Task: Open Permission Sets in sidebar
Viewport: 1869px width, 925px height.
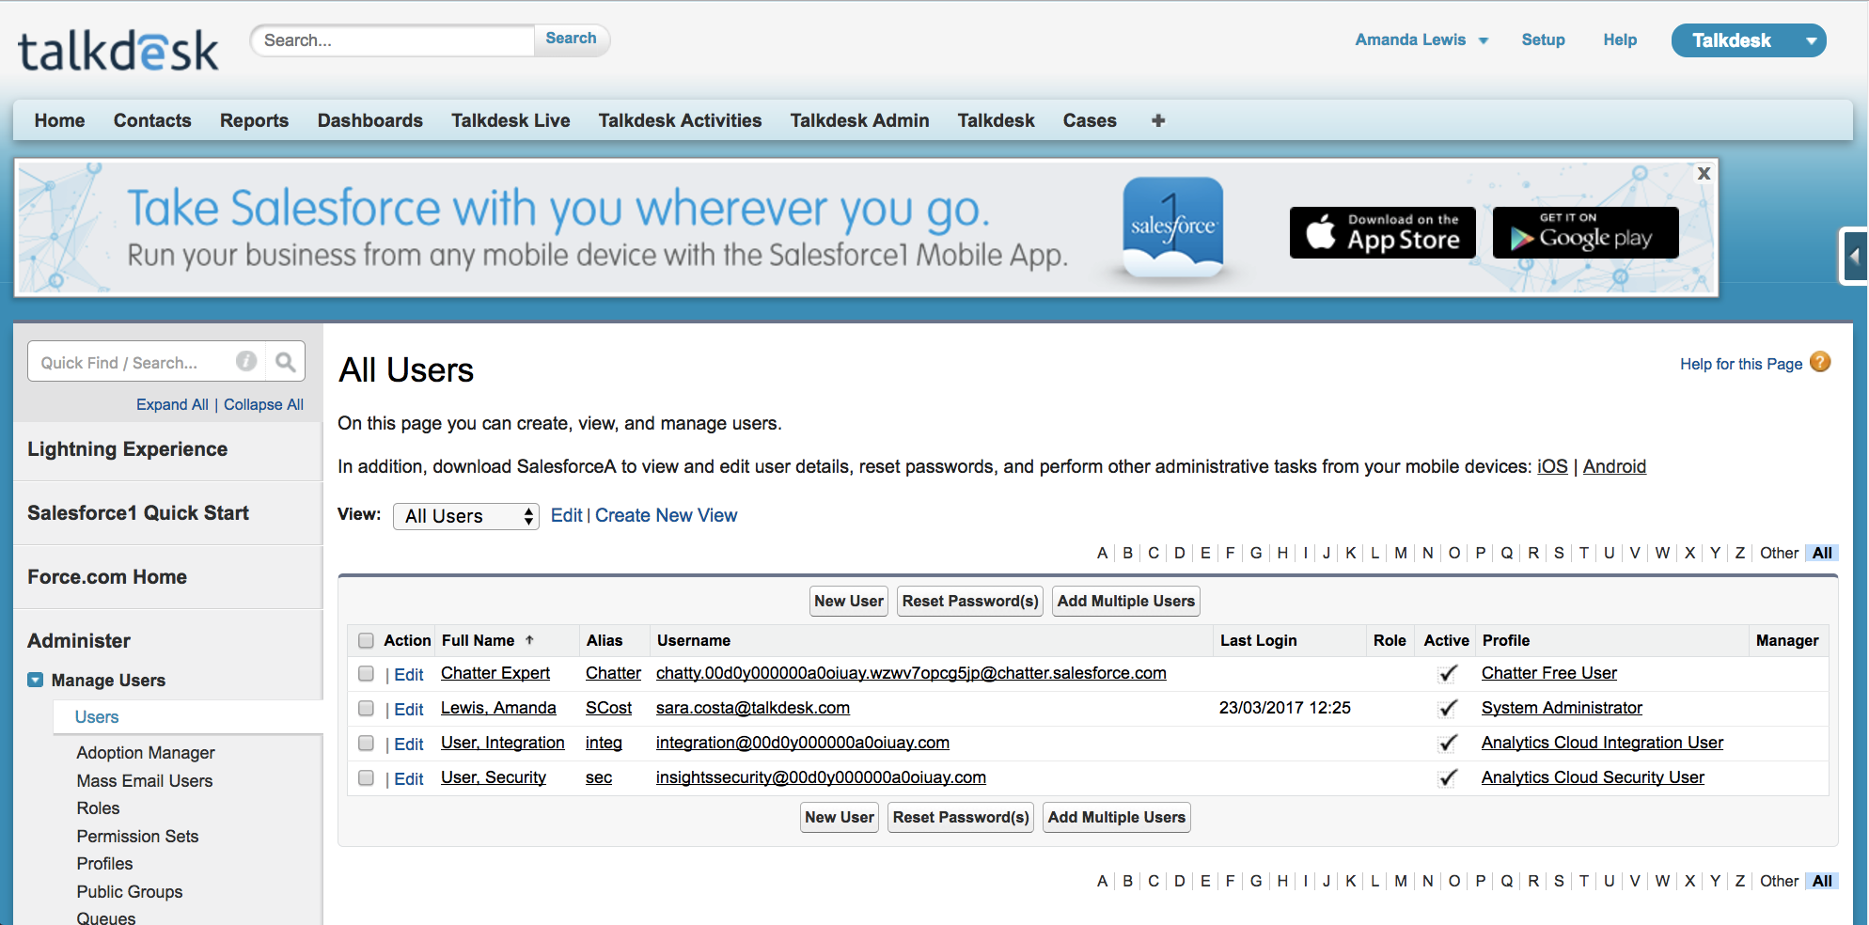Action: click(x=137, y=837)
